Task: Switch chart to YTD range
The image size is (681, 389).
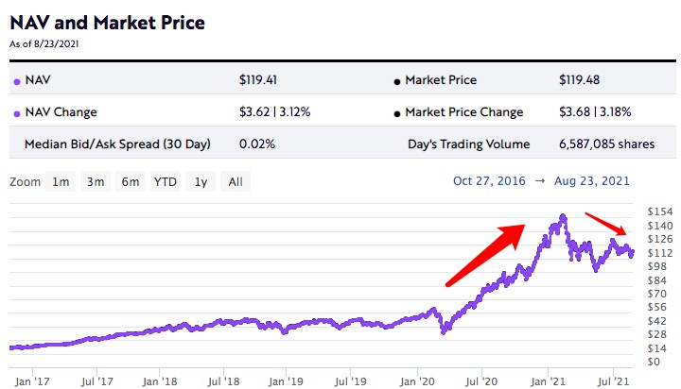Action: point(165,181)
